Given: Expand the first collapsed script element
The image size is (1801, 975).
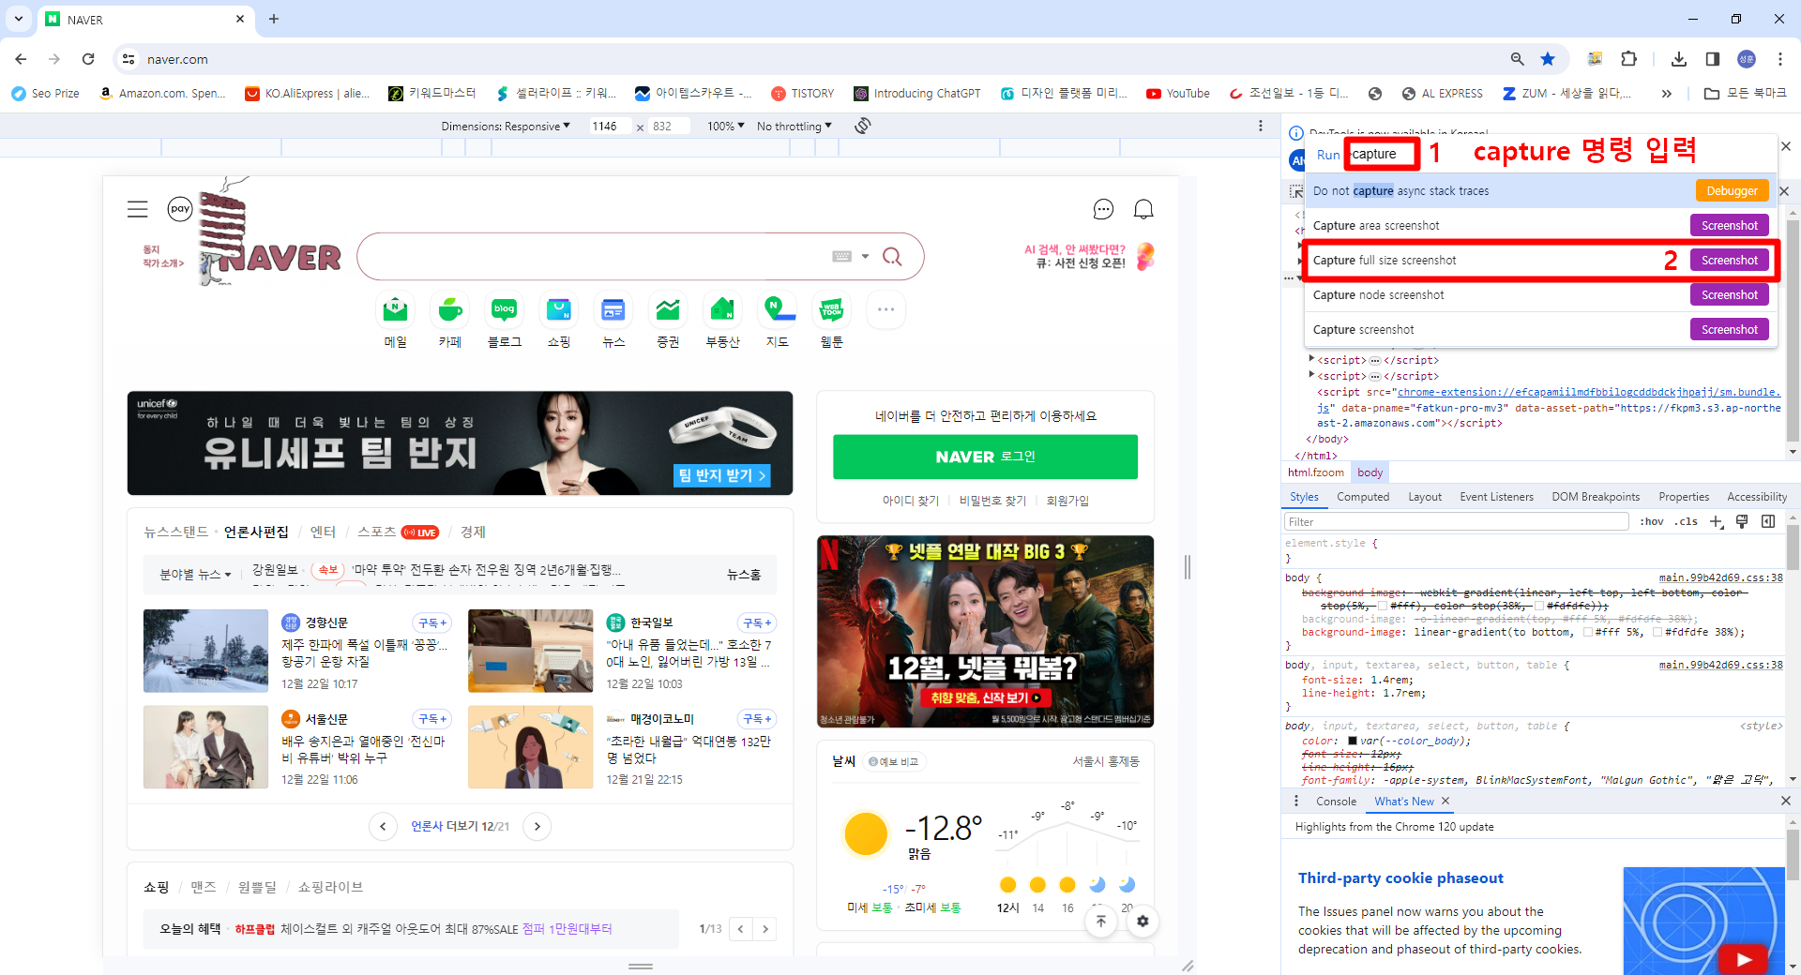Looking at the screenshot, I should [x=1311, y=359].
